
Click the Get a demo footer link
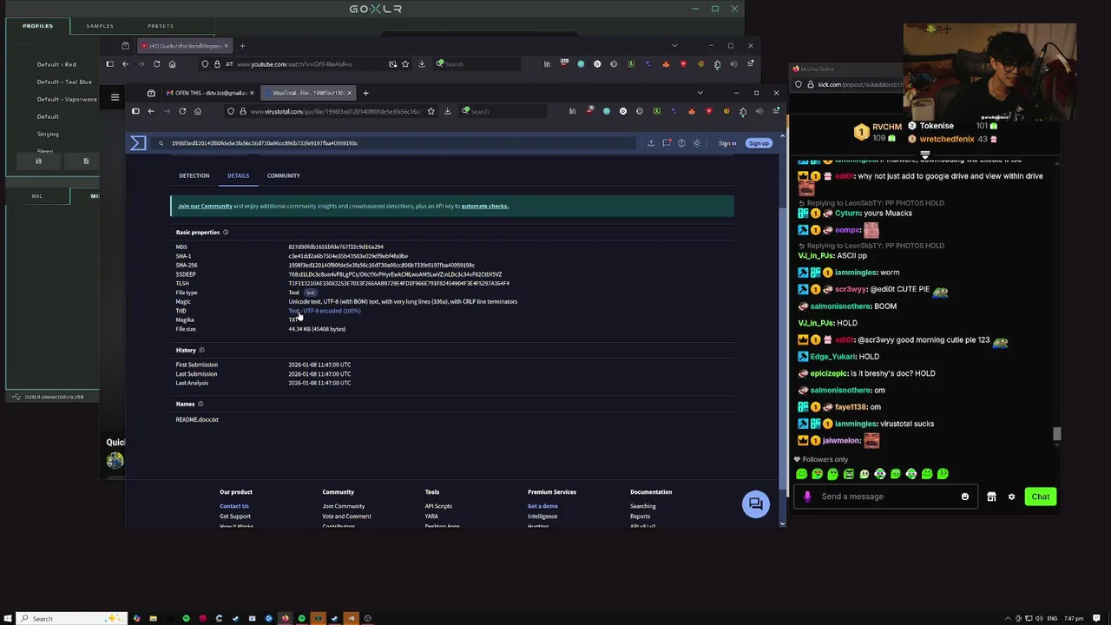point(542,506)
